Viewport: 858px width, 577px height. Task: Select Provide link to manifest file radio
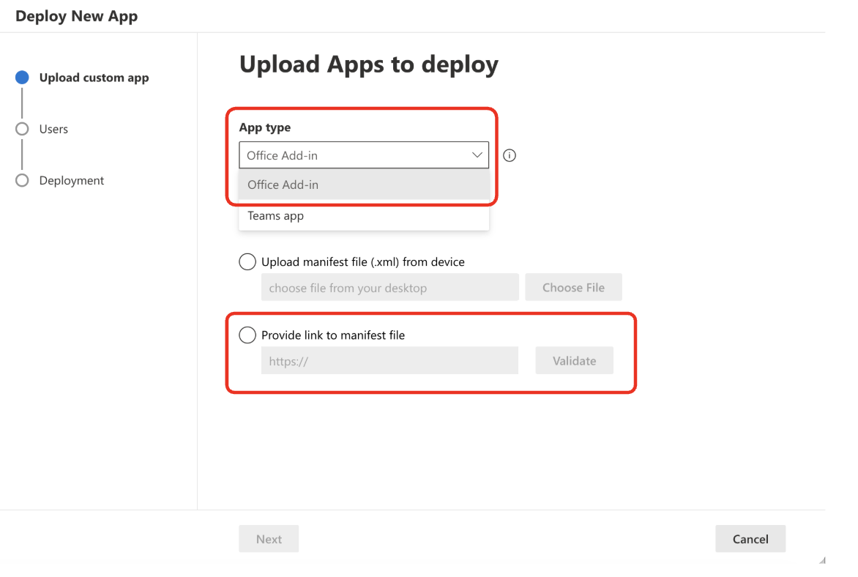pyautogui.click(x=247, y=335)
